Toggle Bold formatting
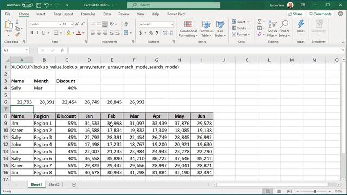The image size is (347, 195). [x=31, y=33]
